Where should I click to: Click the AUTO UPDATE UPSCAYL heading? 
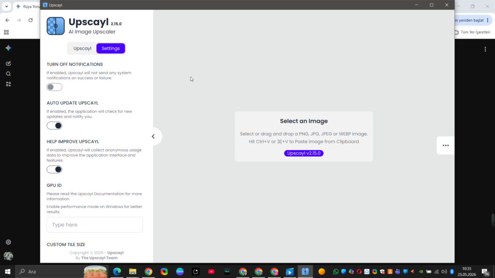pyautogui.click(x=73, y=103)
